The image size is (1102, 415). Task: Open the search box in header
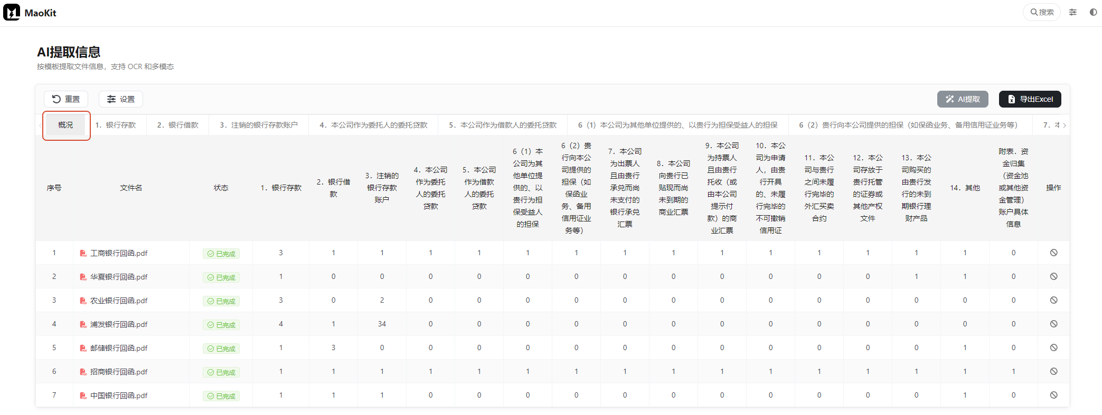click(x=1042, y=12)
